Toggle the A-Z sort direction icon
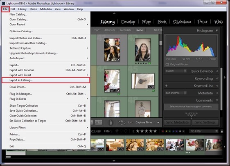This screenshot has width=230, height=166. tap(122, 122)
